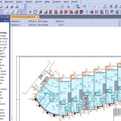Click the greyed redo arrow
This screenshot has height=121, width=121.
[90, 7]
